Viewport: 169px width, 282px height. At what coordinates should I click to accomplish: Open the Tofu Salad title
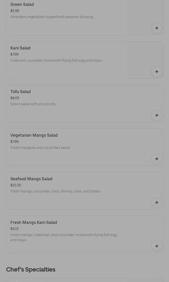21,92
